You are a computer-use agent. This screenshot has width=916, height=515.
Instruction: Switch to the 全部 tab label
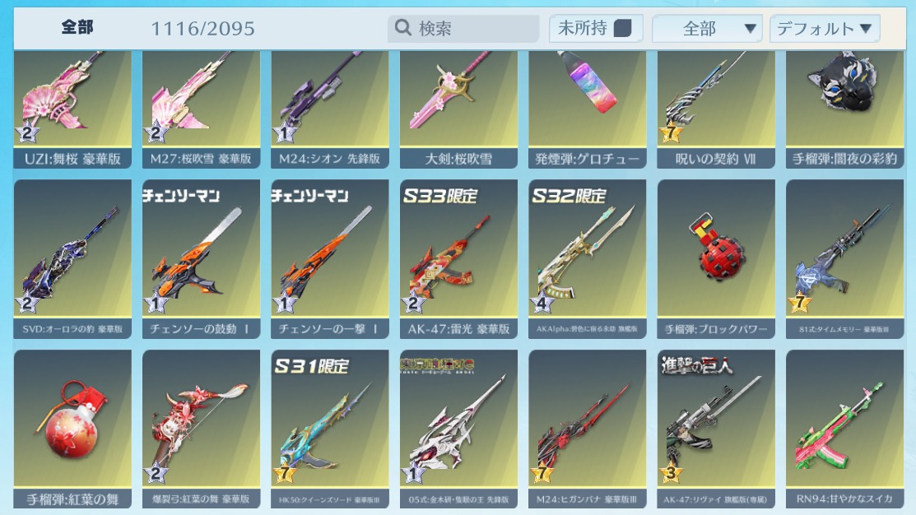pyautogui.click(x=77, y=27)
